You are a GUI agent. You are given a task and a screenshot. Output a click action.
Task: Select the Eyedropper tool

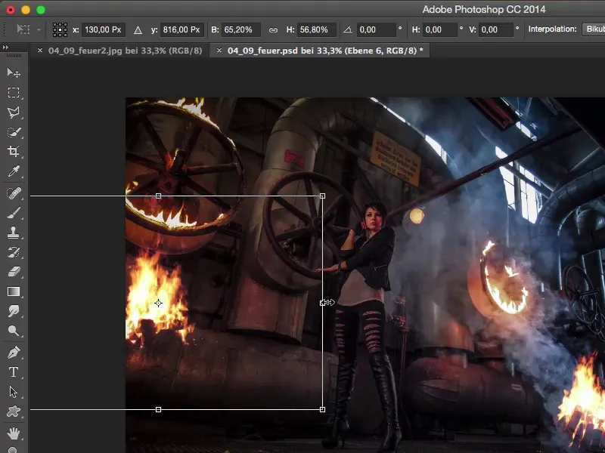click(14, 171)
